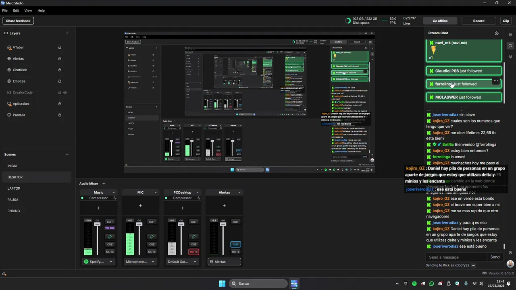Screen dimensions: 516x290
Task: Toggle lock on the ChatKick layer
Action: click(x=60, y=70)
